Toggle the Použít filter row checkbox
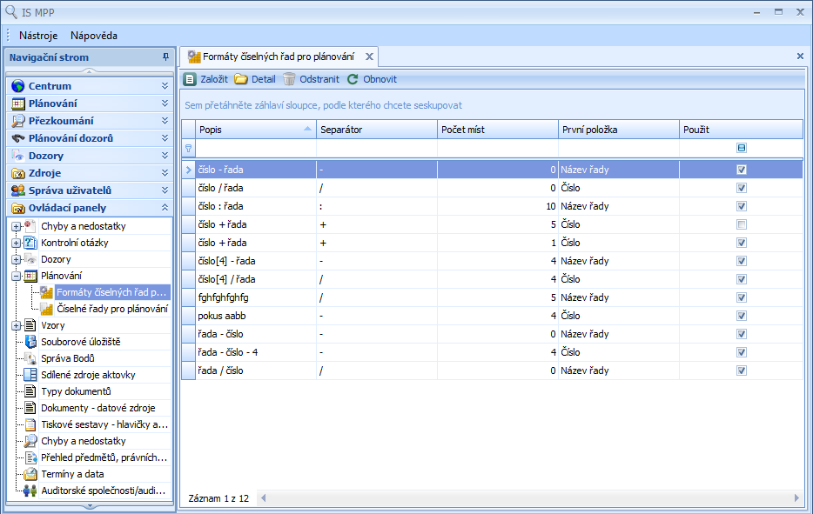Viewport: 813px width, 514px height. click(742, 148)
